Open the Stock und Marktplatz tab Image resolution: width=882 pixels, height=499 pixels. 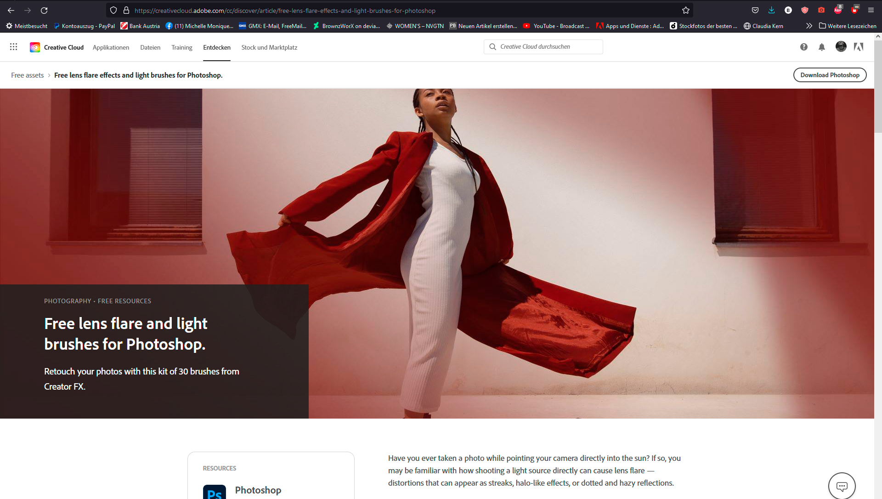pyautogui.click(x=269, y=47)
